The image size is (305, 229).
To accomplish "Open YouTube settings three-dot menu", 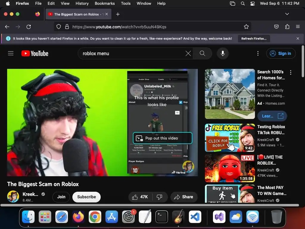I will coord(258,53).
